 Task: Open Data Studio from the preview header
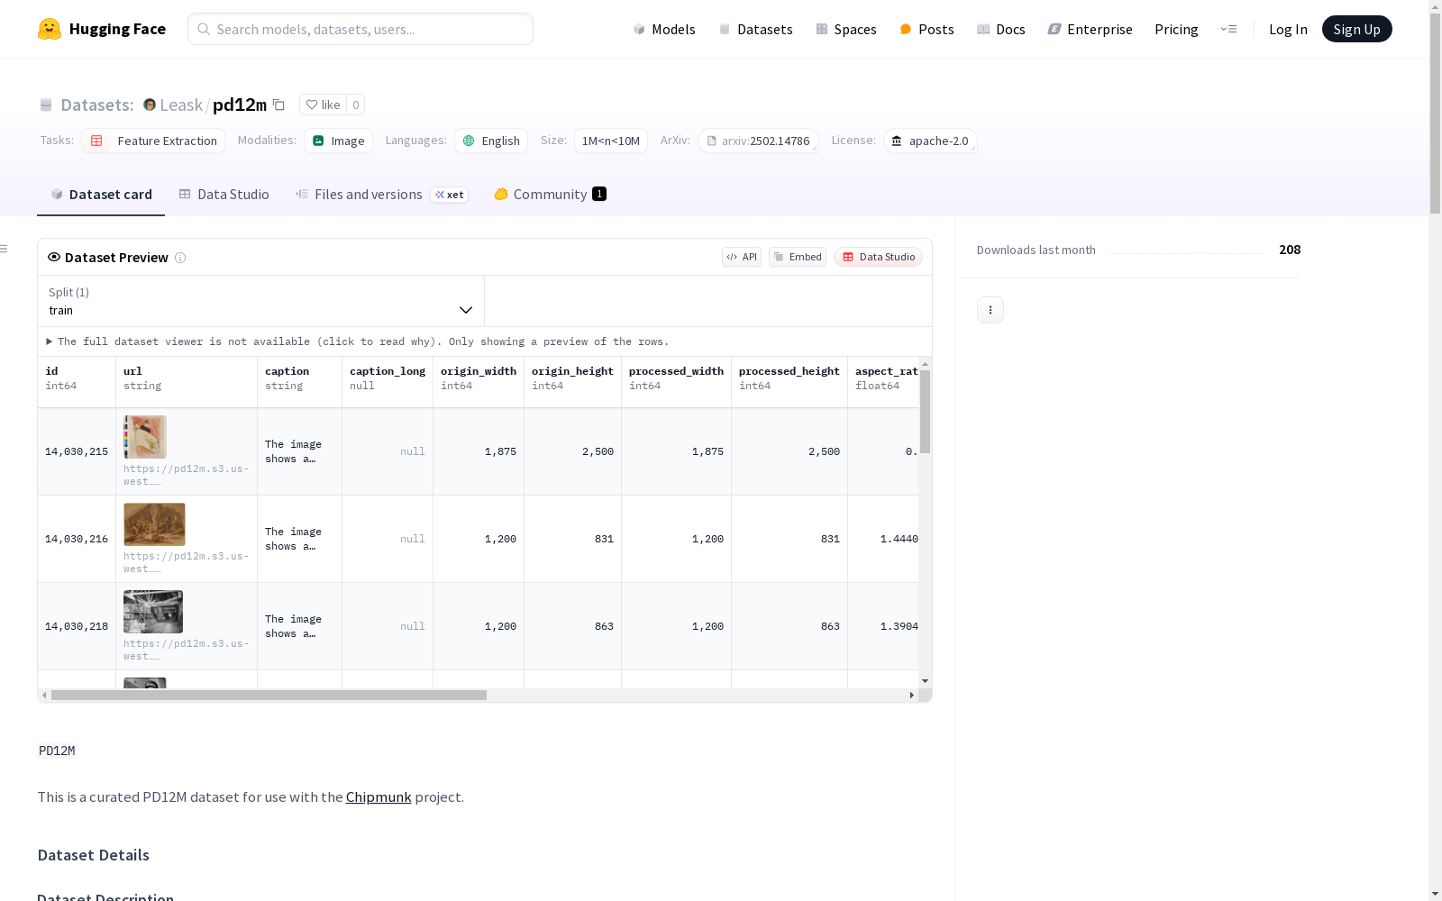879,257
